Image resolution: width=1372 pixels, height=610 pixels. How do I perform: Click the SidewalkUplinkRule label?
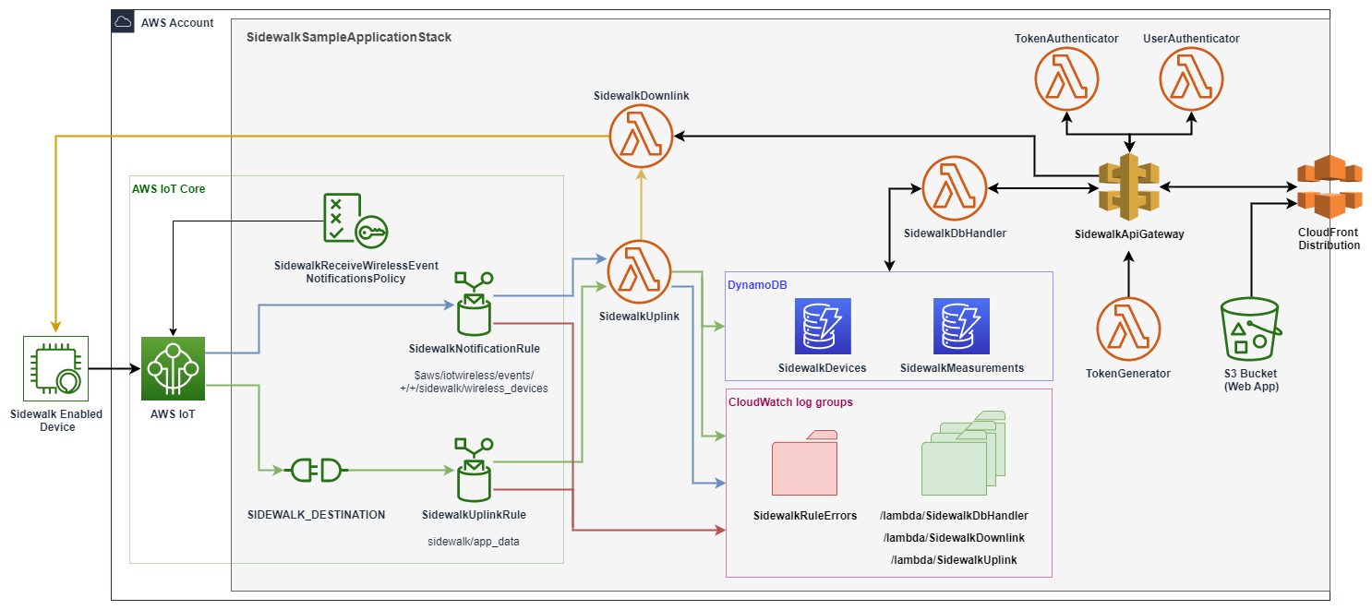point(474,514)
